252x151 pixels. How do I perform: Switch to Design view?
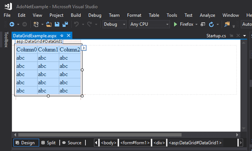26,143
